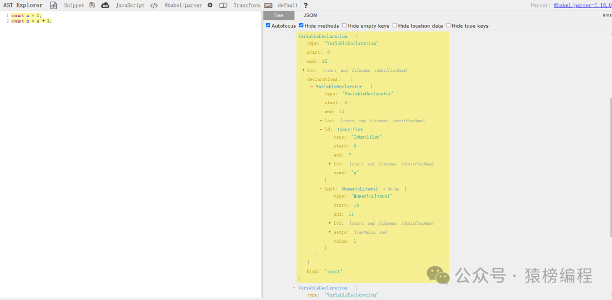Viewport: 612px width, 300px height.
Task: Open the JavaScript language menu
Action: (130, 6)
